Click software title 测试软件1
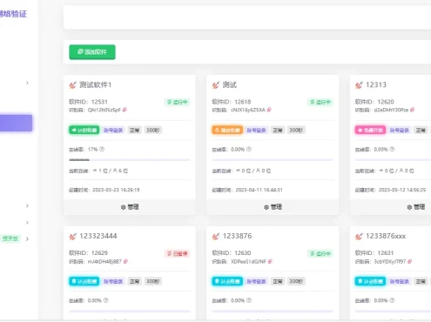The image size is (431, 322). [96, 85]
